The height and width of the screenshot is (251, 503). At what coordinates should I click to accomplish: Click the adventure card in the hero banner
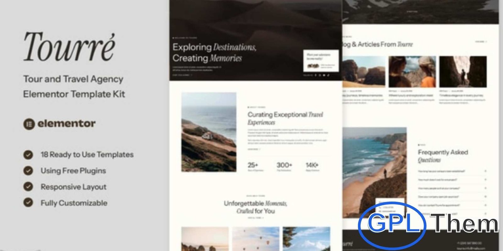pos(321,61)
